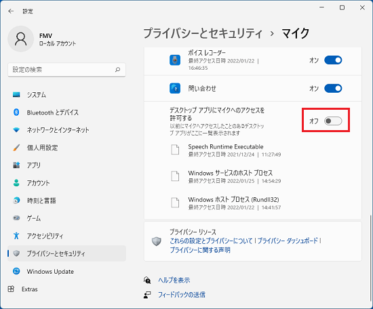Viewport: 373px width, 309px height.
Task: Select プライバシーとセキュリティ in sidebar
Action: tap(66, 253)
